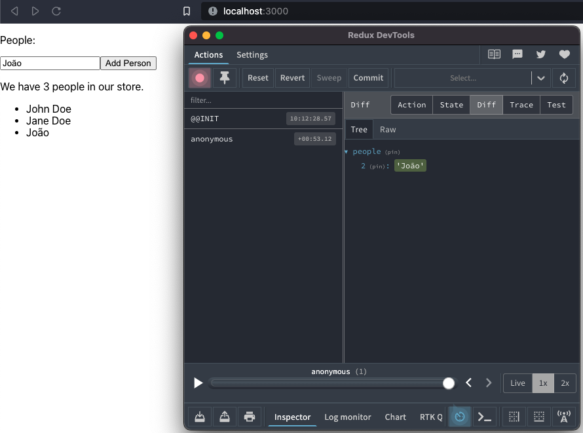Click the export state upload icon
Screen dimensions: 583x433
coord(225,417)
